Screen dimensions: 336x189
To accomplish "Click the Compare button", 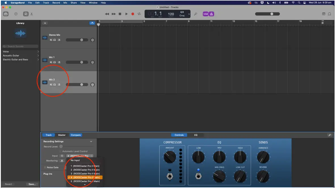I will coord(76,135).
